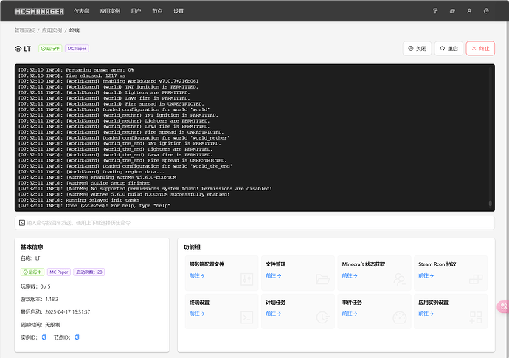Click the 最后启动 timestamp text
The width and height of the screenshot is (509, 358).
[x=55, y=312]
